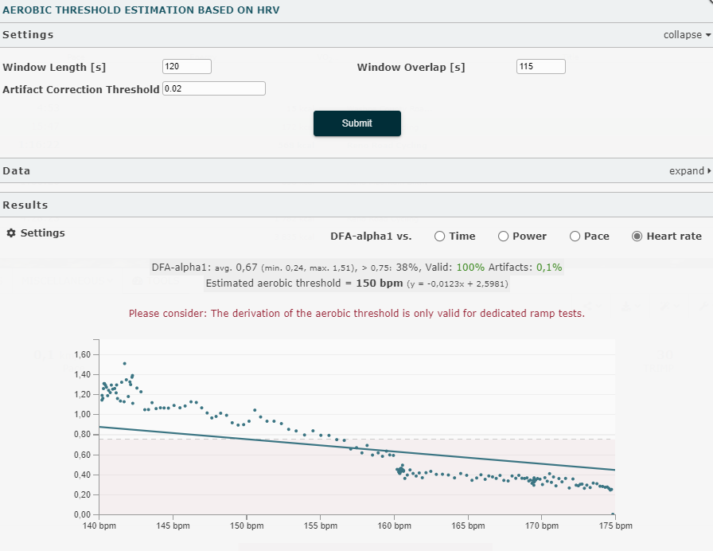Click the download icon above the chart
Screen dimensions: 713x551
tap(626, 306)
